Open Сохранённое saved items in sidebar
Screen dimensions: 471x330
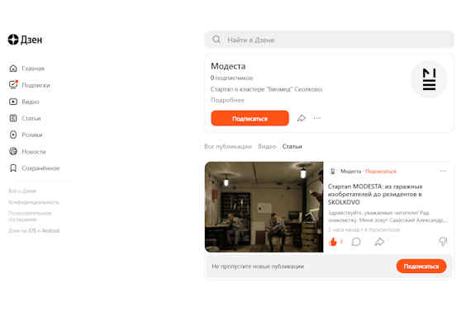coord(34,168)
